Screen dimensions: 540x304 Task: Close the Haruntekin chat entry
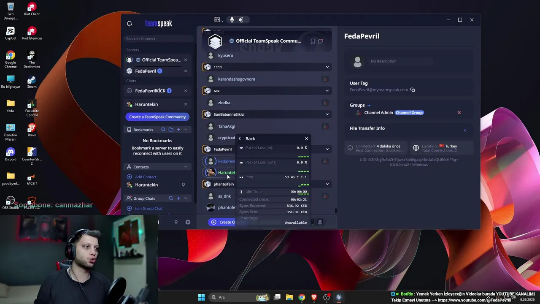(x=186, y=104)
